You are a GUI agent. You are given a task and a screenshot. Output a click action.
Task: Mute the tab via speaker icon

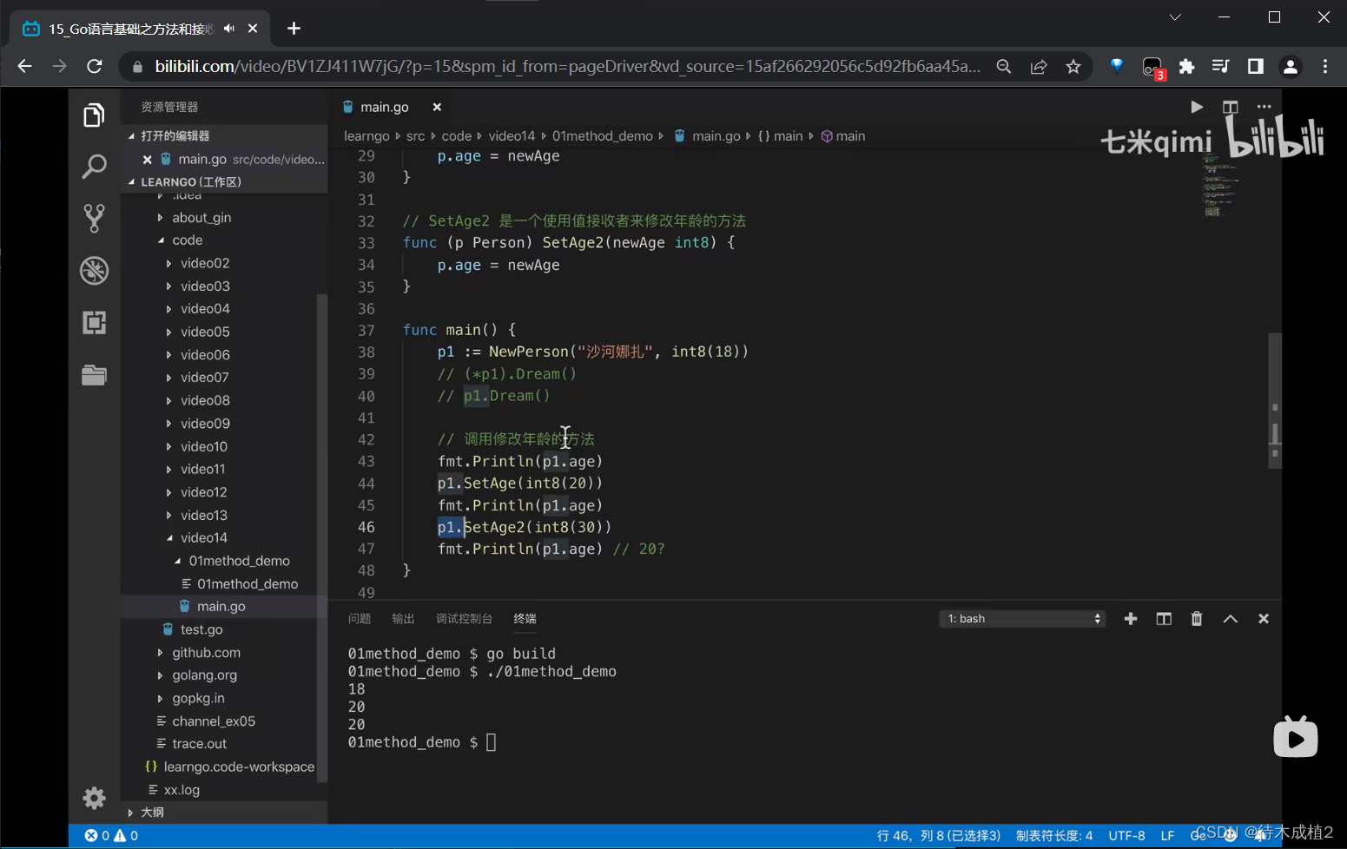228,29
